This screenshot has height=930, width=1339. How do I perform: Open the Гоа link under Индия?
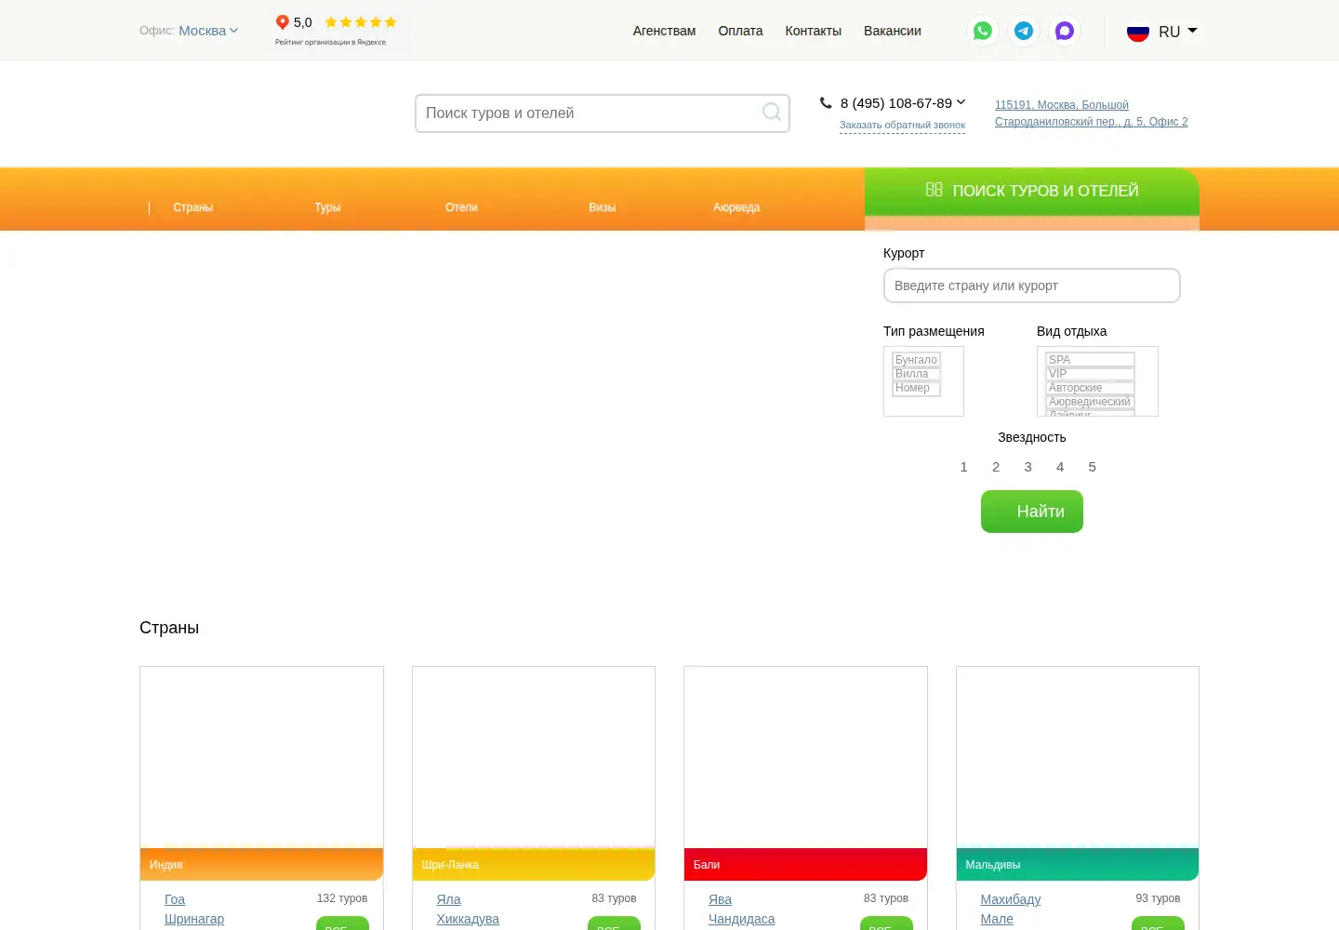pyautogui.click(x=175, y=899)
